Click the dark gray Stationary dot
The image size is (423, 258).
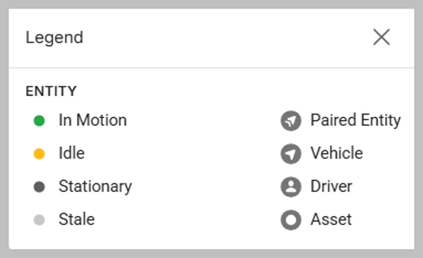pos(39,187)
